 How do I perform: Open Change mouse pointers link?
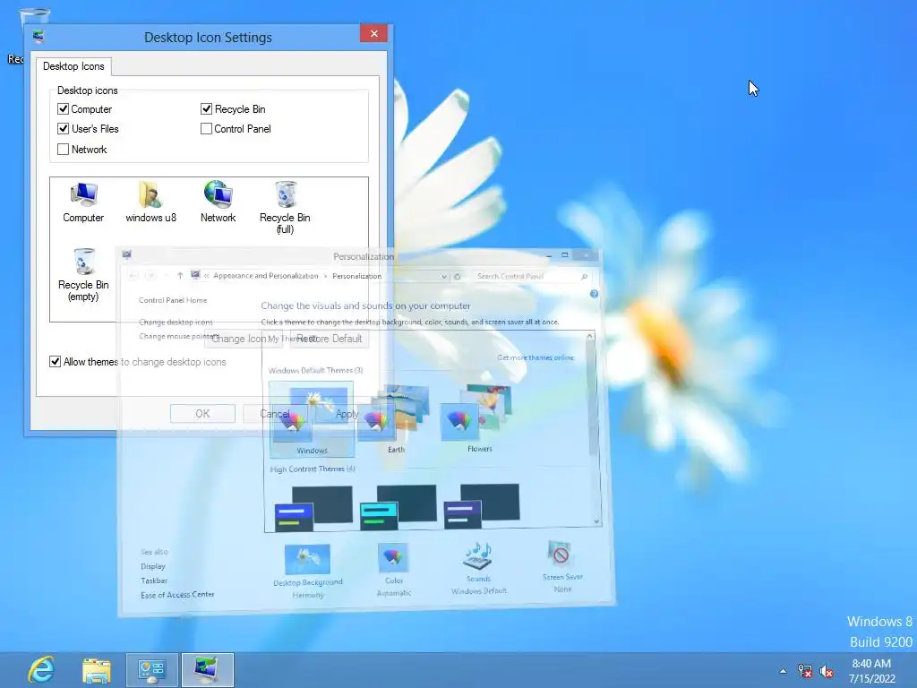(x=178, y=337)
